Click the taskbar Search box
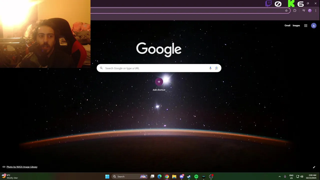Image resolution: width=320 pixels, height=180 pixels. point(130,176)
